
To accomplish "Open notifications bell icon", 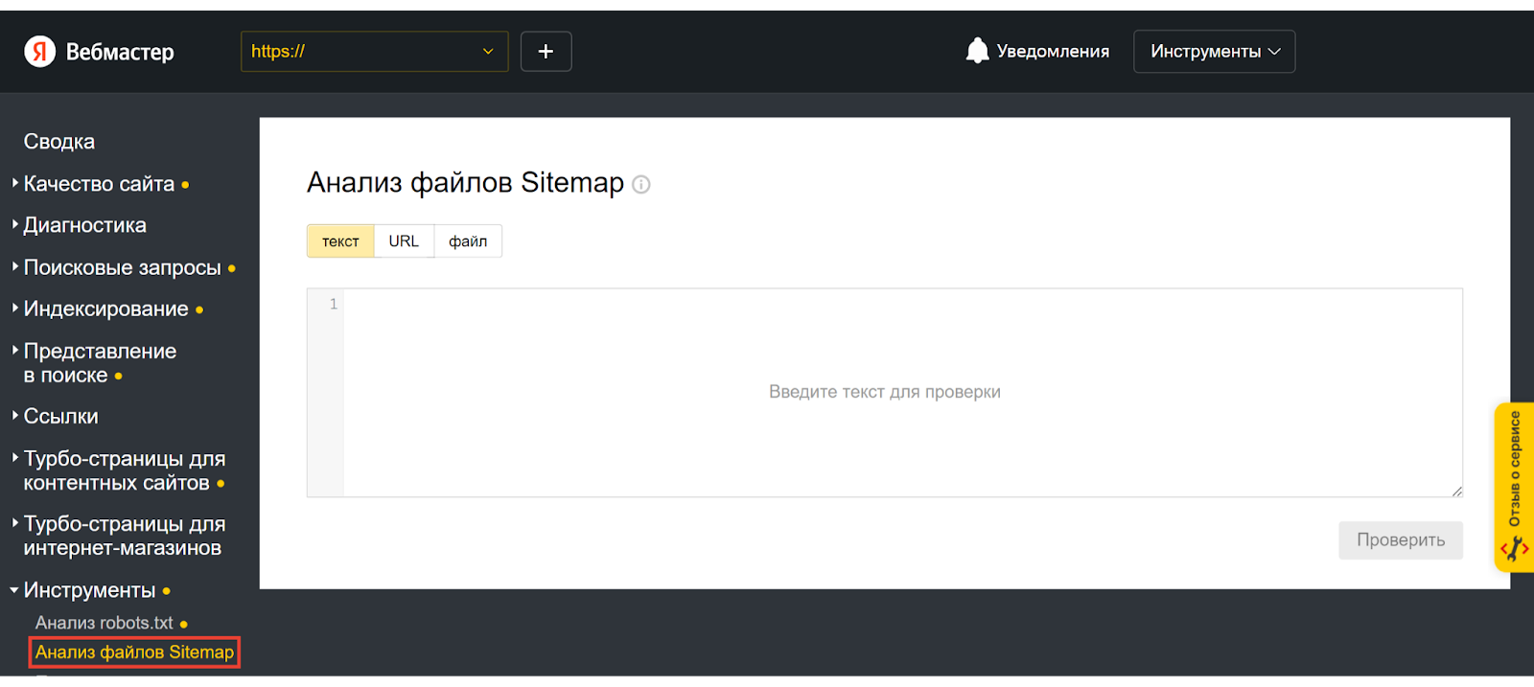I will tap(977, 51).
